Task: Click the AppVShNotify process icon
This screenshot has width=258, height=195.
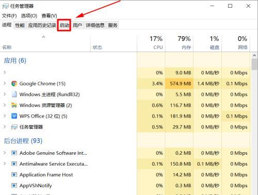Action: [x=14, y=186]
